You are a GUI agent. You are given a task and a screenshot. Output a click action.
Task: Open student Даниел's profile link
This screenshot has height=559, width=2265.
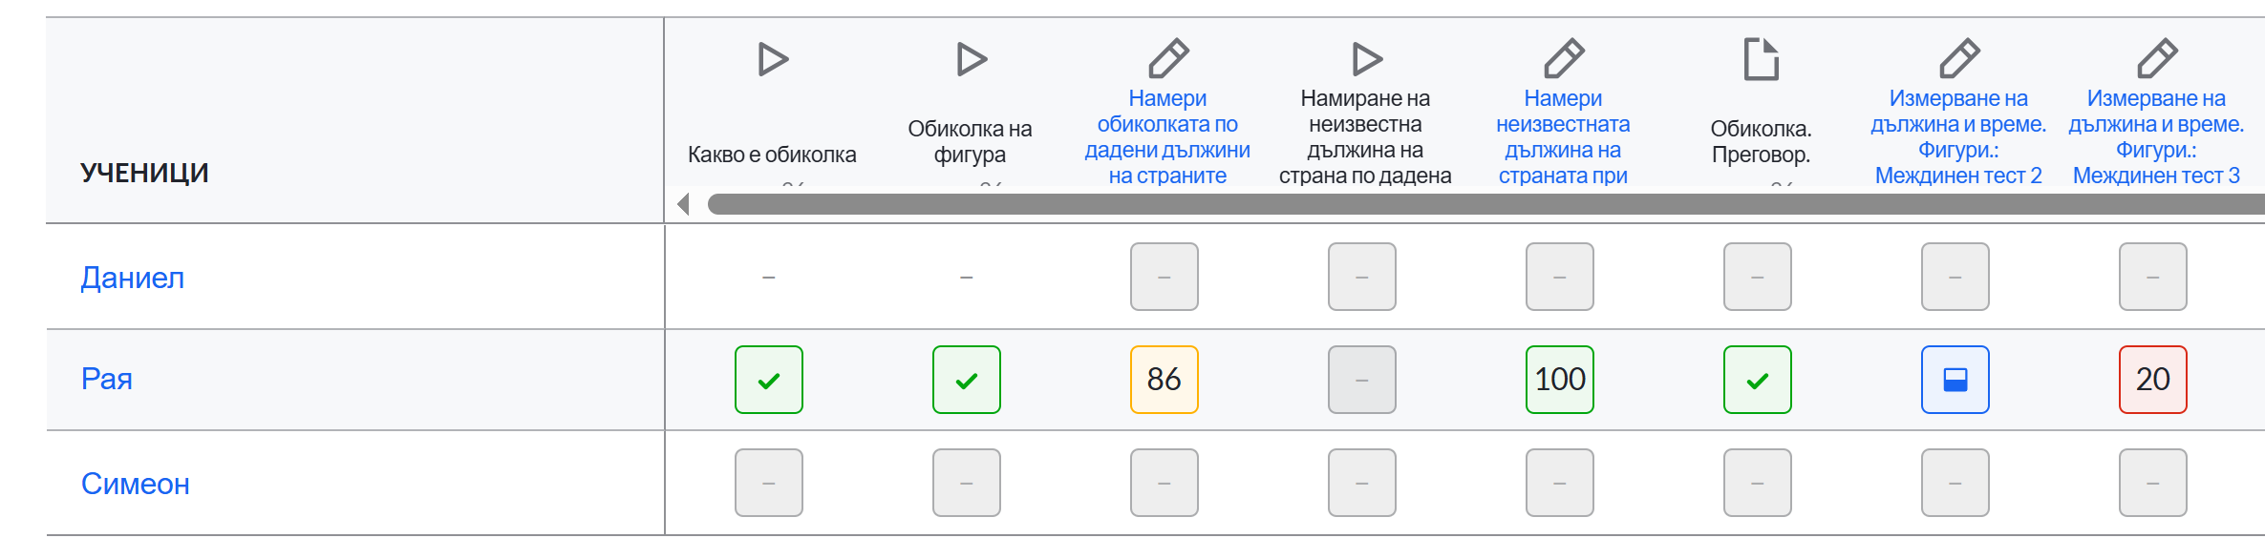133,278
